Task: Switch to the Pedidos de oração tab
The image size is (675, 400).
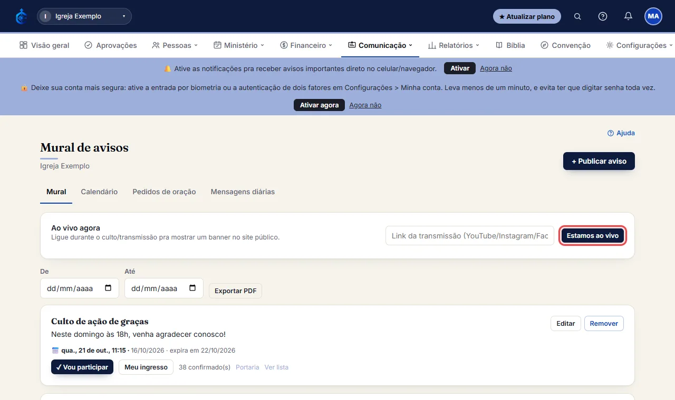Action: coord(164,192)
